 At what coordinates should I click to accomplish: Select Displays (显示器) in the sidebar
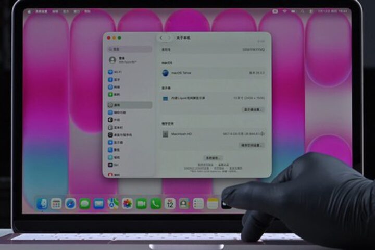129,142
